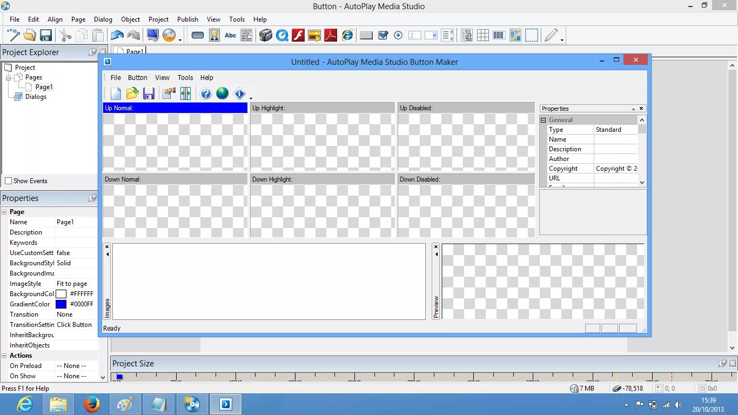The height and width of the screenshot is (415, 738).
Task: Click the New Project wand icon
Action: coord(14,36)
